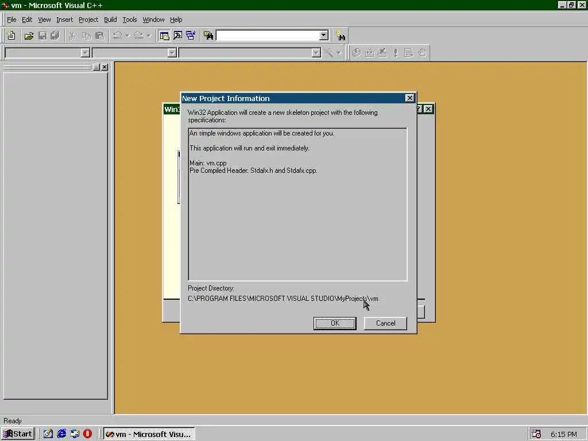The image size is (588, 441).
Task: Open the Tools menu
Action: point(130,20)
